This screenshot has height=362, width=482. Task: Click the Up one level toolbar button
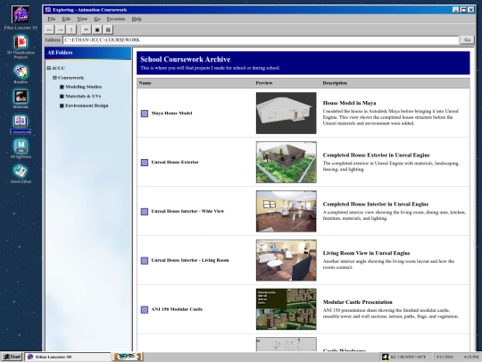pyautogui.click(x=71, y=29)
